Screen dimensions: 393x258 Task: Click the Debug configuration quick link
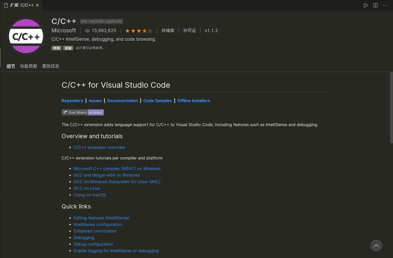[93, 244]
